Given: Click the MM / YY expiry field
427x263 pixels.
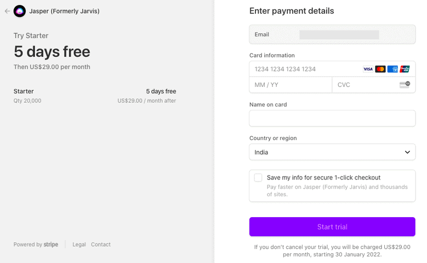Looking at the screenshot, I should tap(291, 85).
